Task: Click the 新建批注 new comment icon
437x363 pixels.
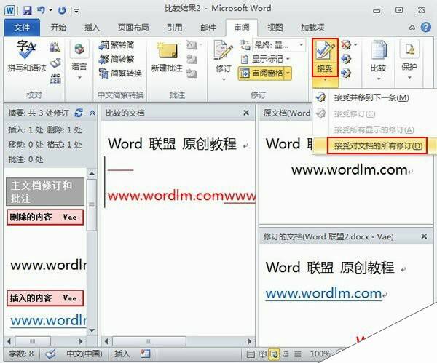Action: (x=168, y=57)
